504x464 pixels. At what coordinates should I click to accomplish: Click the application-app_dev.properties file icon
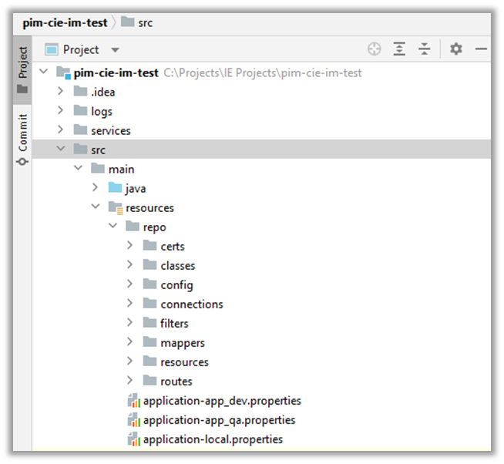(133, 401)
